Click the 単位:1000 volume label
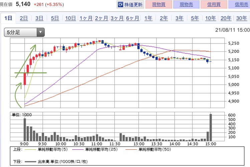The height and width of the screenshot is (167, 250). [22, 115]
